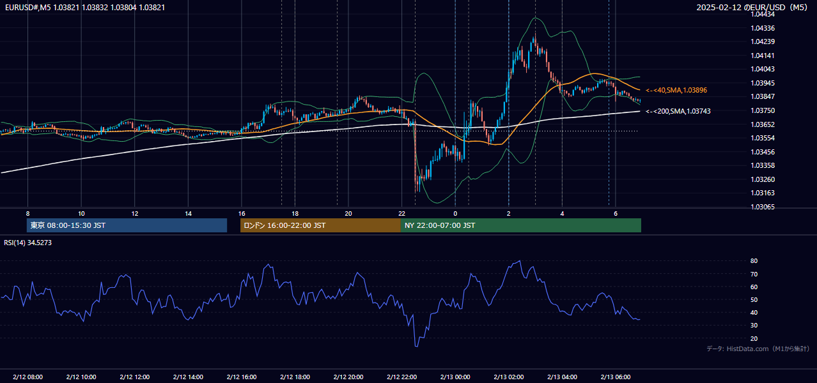Click price axis value 1.03554
817x383 pixels.
tap(763, 138)
